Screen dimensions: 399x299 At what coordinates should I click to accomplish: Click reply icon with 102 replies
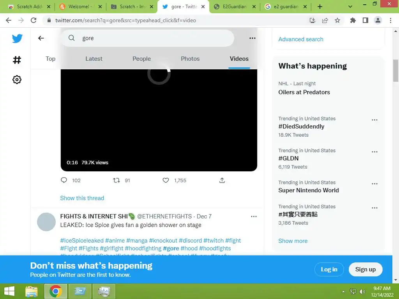point(64,180)
